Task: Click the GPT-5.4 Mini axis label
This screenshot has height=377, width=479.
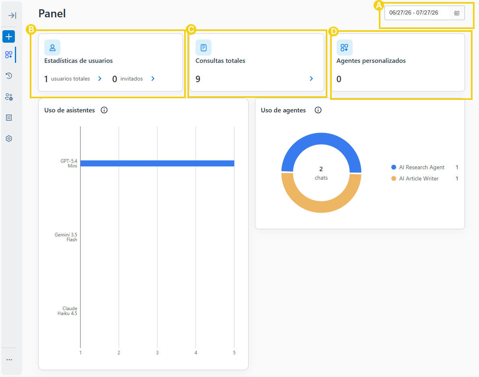Action: point(69,164)
